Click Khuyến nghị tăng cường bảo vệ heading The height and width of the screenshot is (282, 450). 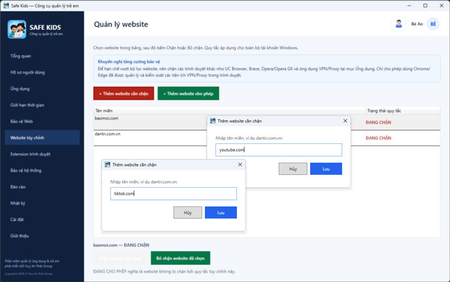128,61
